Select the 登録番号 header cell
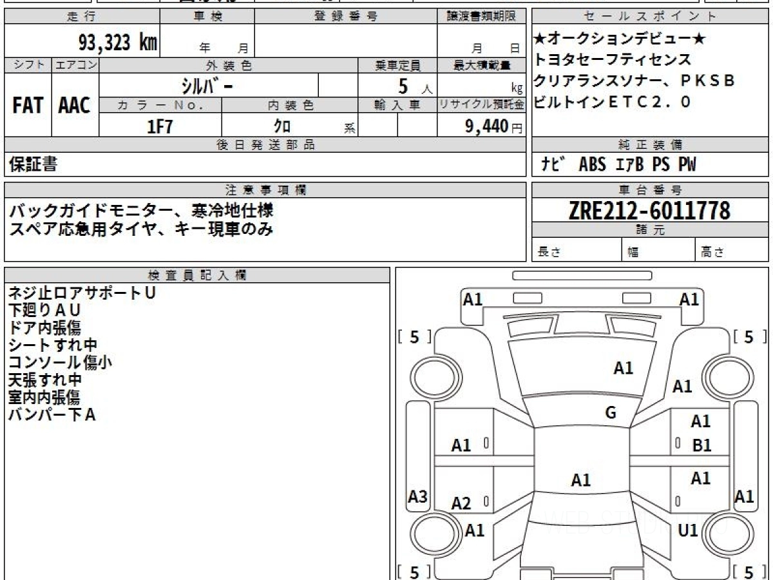Screen dimensions: 773x580 [x=346, y=17]
